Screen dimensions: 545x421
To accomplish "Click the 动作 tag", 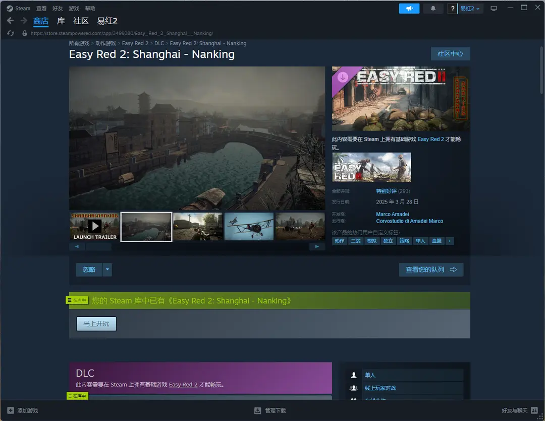I will 339,241.
